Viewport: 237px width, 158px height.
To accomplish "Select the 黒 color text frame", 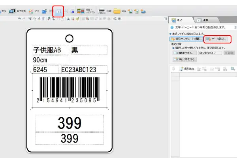I will (x=89, y=50).
